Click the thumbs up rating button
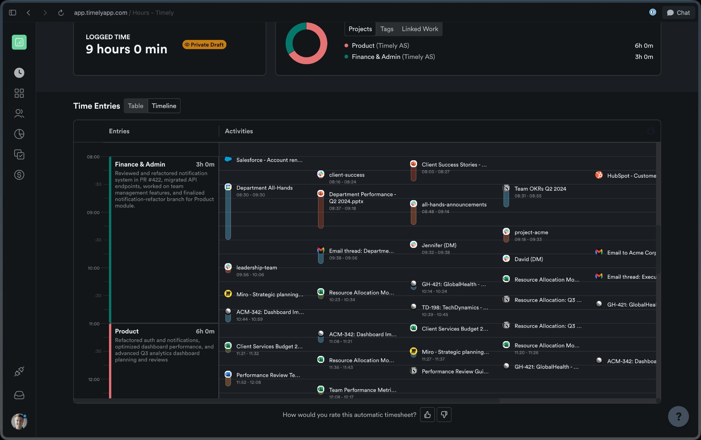Viewport: 701px width, 440px height. (427, 415)
